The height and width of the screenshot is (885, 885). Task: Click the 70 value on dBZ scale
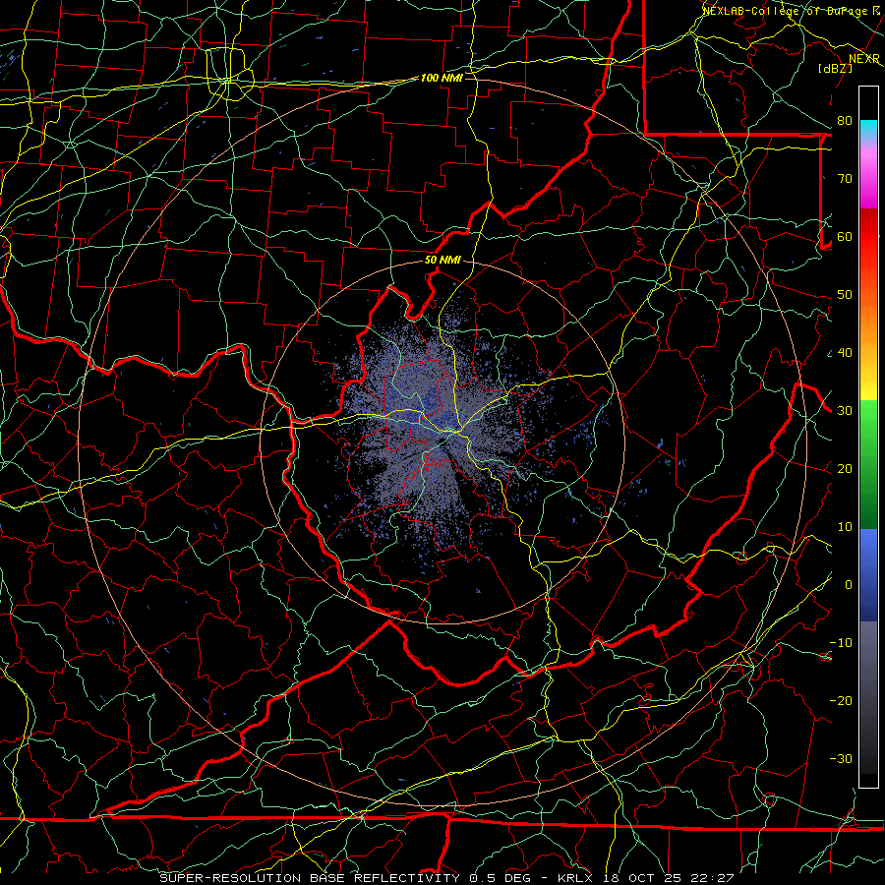click(845, 179)
